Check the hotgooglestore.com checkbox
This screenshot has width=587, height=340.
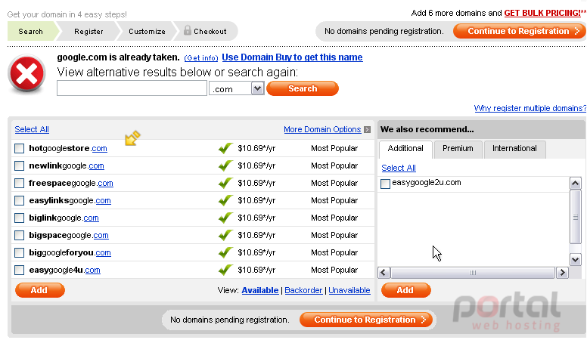(19, 149)
